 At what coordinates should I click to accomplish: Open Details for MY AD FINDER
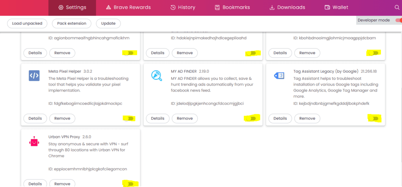(158, 119)
